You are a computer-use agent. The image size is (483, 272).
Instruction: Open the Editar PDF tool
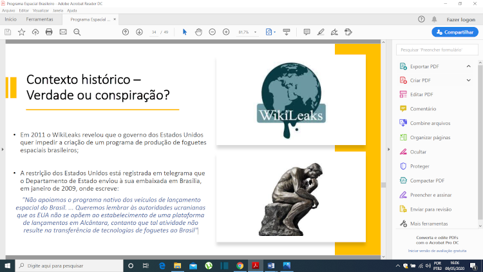[416, 94]
